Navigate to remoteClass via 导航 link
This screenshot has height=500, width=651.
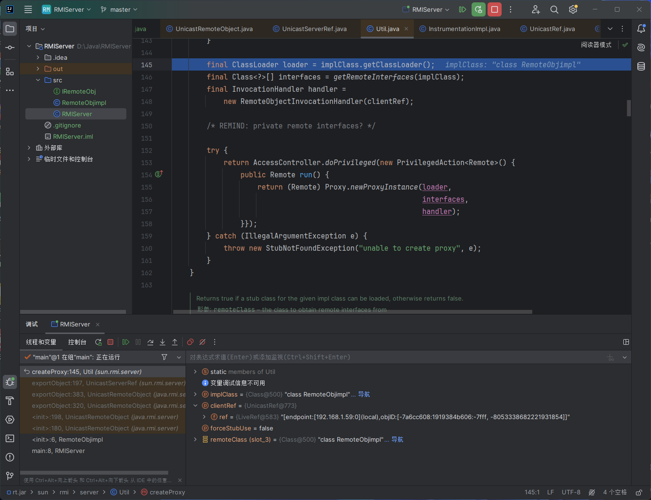397,439
